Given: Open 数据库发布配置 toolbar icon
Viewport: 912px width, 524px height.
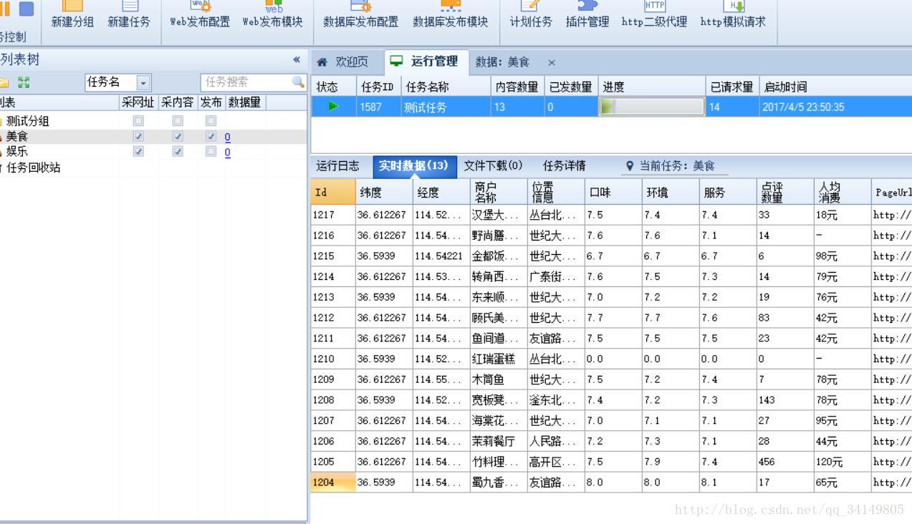Looking at the screenshot, I should coord(361,6).
